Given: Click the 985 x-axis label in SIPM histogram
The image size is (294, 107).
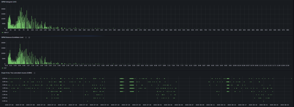Looking at the screenshot, I should (x=288, y=30).
